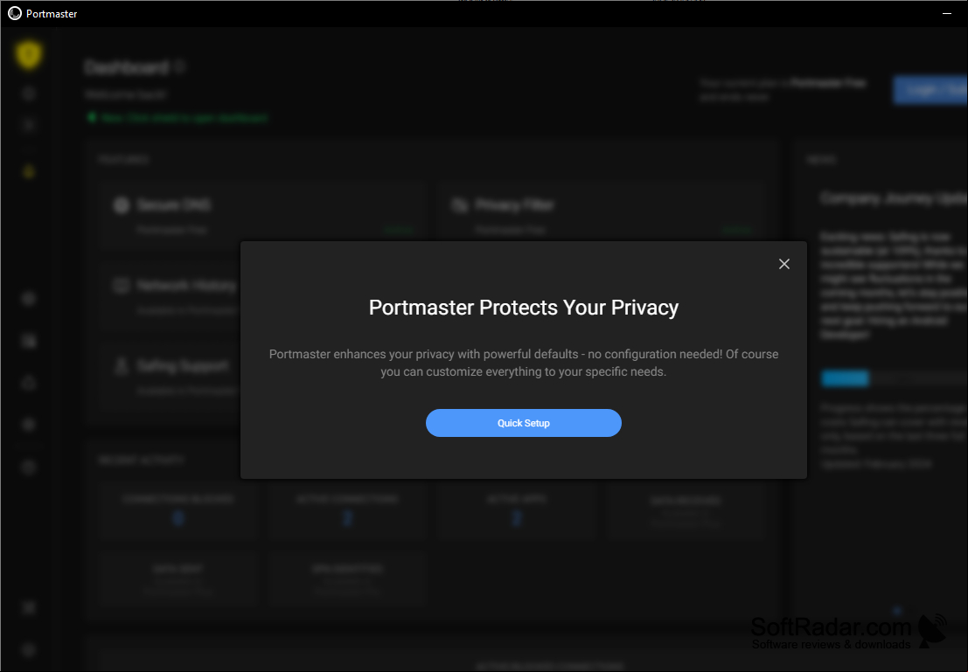Click the green status notice under Dashboard
Viewport: 968px width, 672px height.
178,117
